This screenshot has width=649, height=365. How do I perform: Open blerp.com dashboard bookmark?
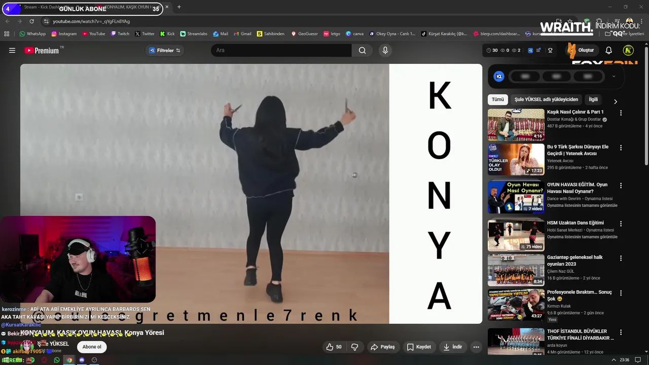click(496, 34)
